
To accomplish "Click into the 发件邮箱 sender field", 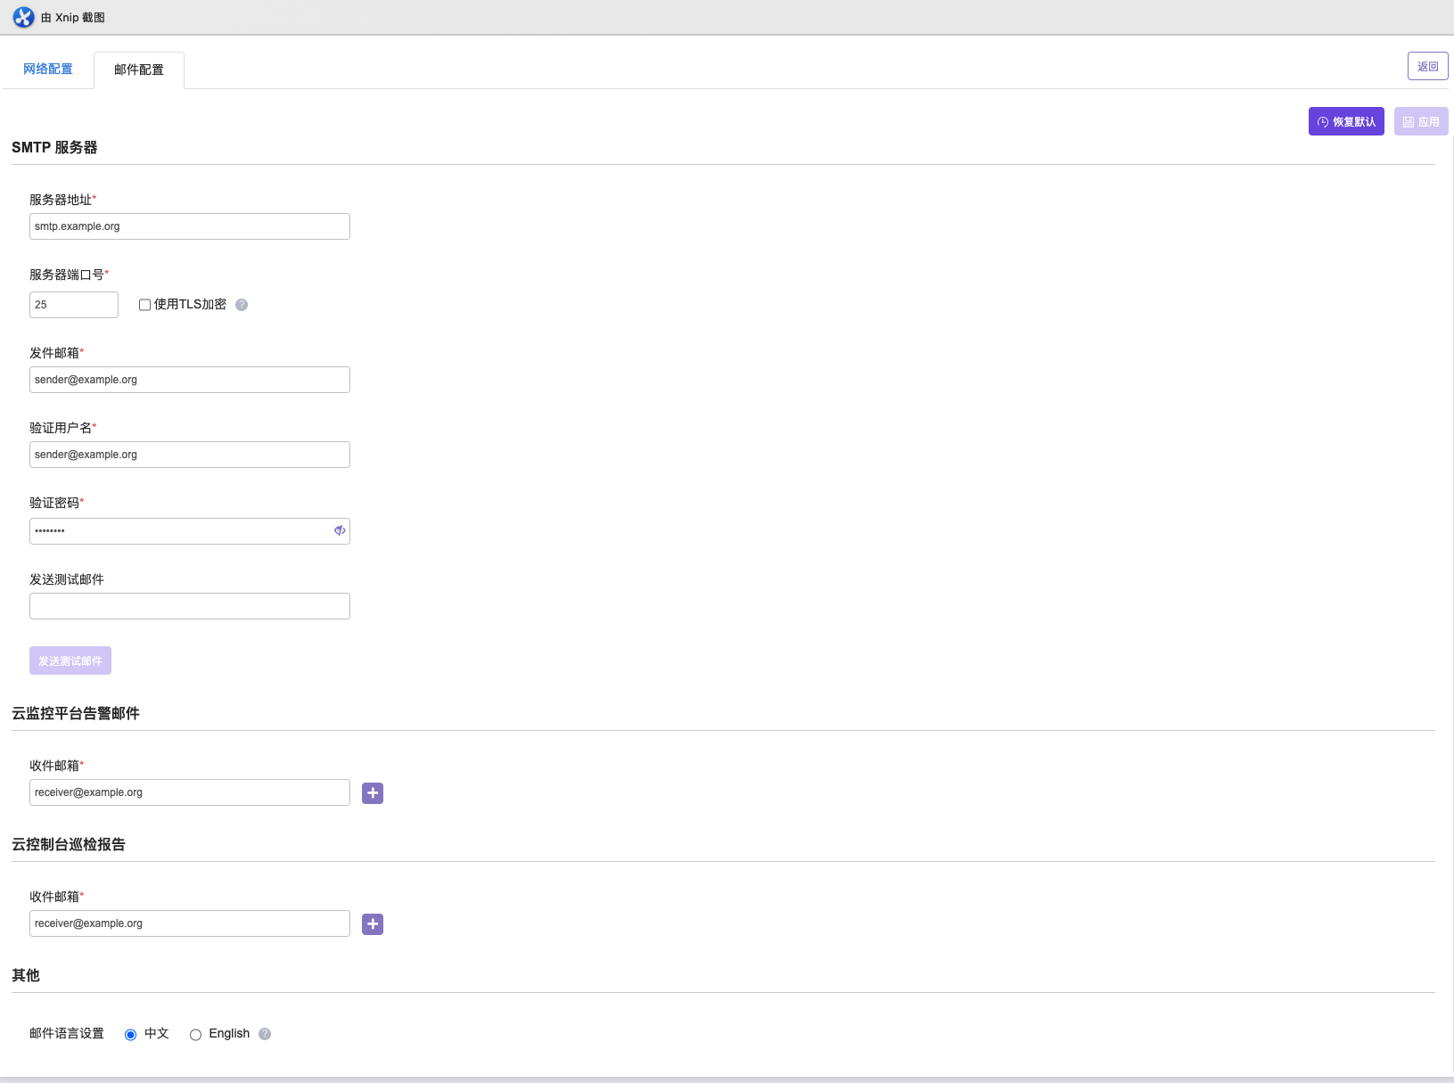I will click(190, 380).
